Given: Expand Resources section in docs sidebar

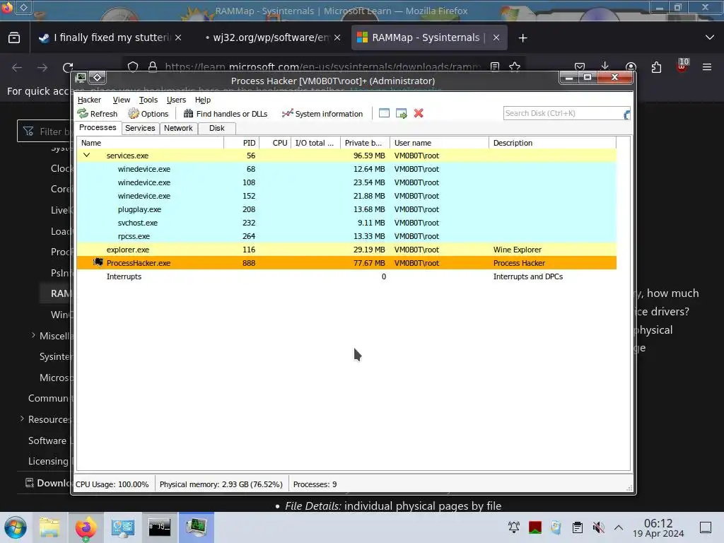Looking at the screenshot, I should (x=22, y=419).
